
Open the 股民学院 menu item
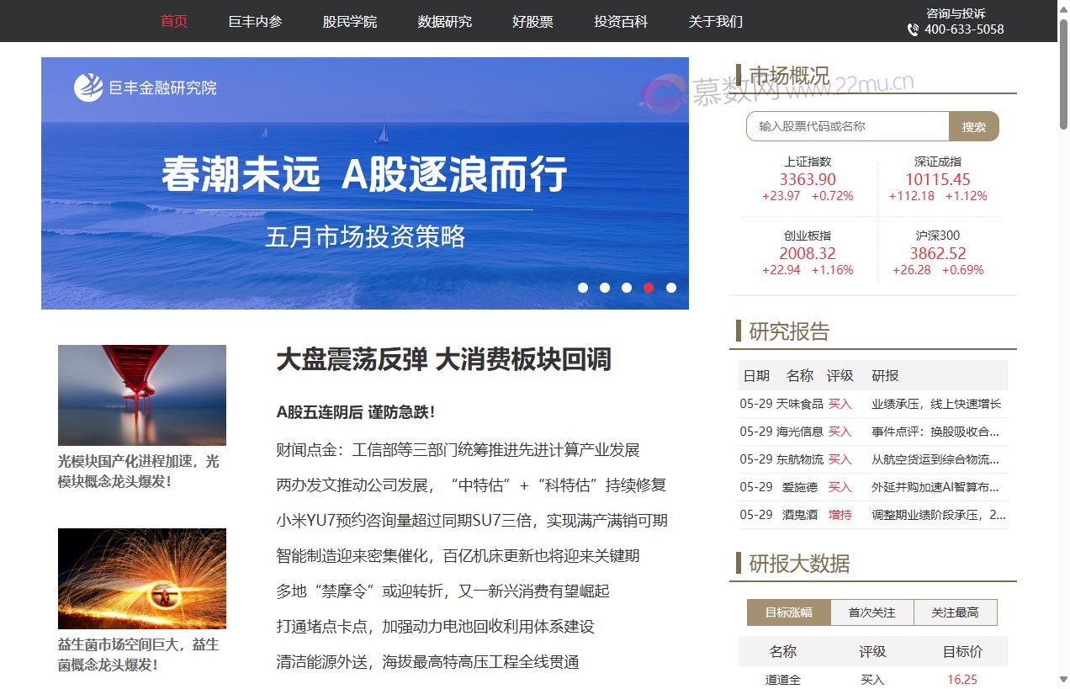[348, 22]
